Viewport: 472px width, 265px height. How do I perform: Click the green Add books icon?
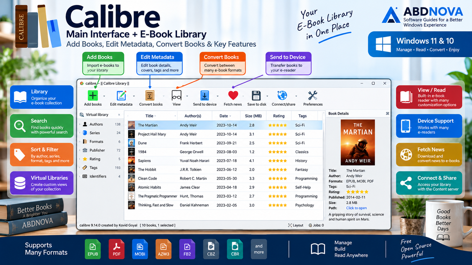coord(93,95)
